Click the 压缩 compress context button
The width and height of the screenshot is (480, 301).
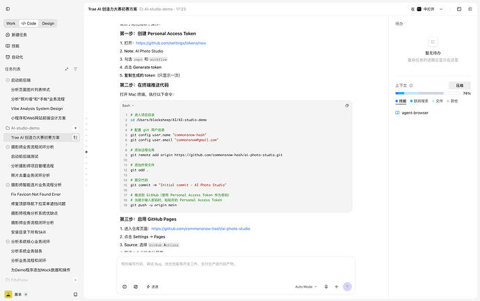tap(460, 86)
